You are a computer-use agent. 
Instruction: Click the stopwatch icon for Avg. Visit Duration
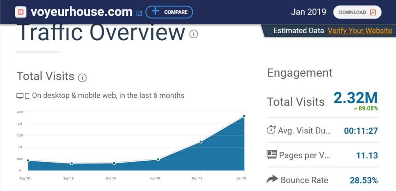[x=271, y=130]
